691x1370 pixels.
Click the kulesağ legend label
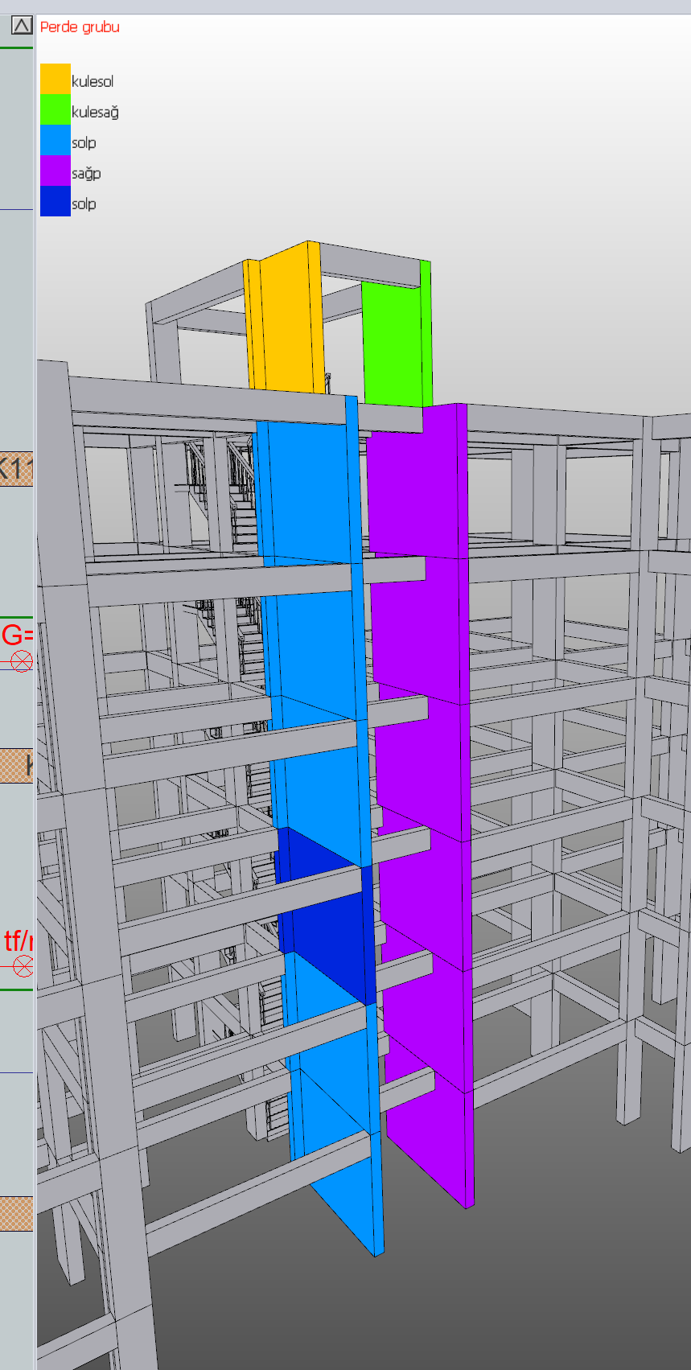95,113
